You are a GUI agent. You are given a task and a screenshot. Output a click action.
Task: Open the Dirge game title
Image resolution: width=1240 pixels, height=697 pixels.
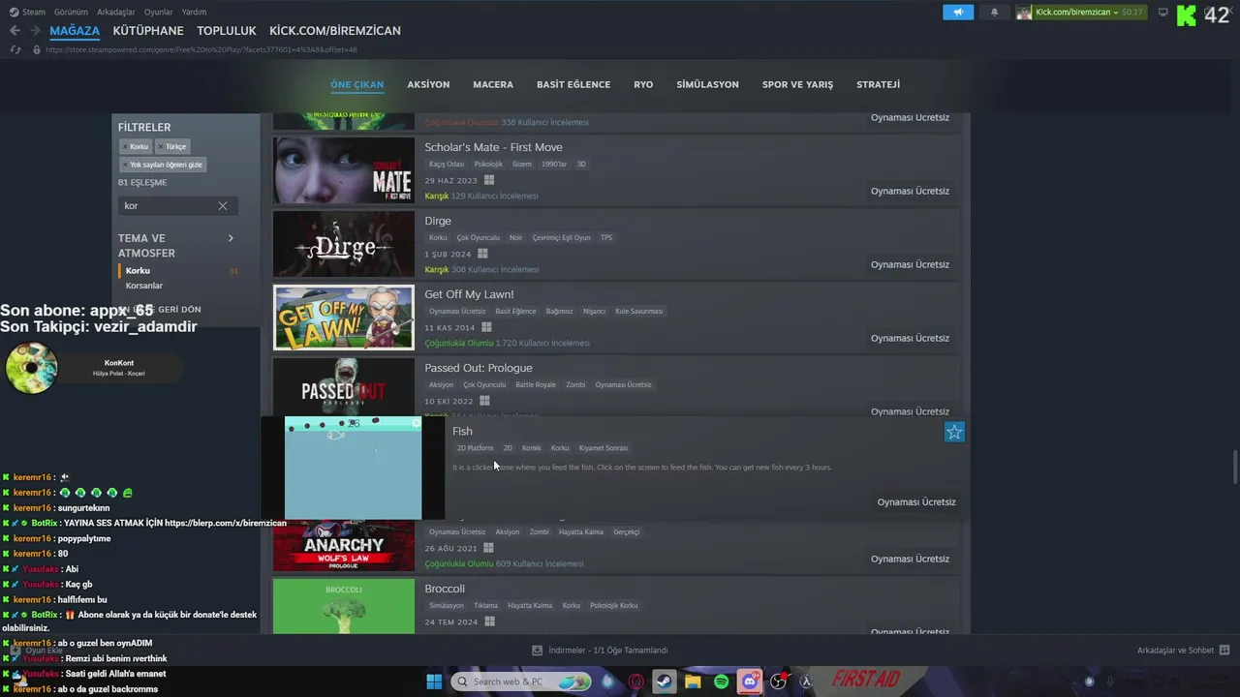438,221
